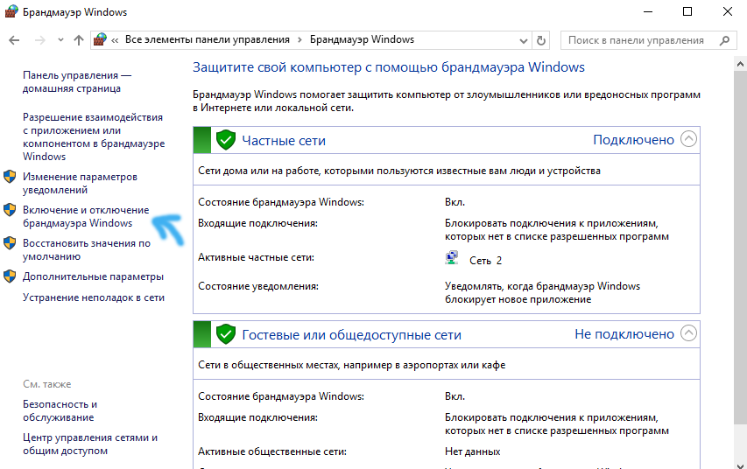Close the Брандмауэр Windows window

[728, 12]
